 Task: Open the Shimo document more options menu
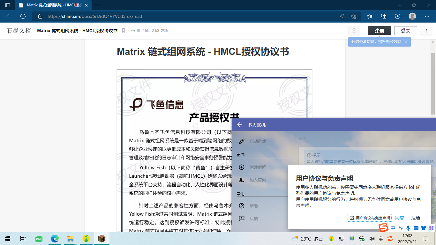click(x=426, y=31)
